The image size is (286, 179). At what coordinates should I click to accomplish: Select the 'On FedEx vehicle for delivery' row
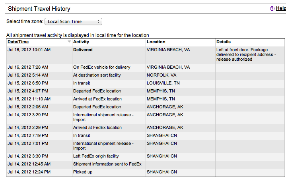[145, 67]
